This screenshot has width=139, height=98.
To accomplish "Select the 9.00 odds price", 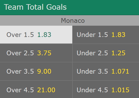I will pyautogui.click(x=44, y=71).
